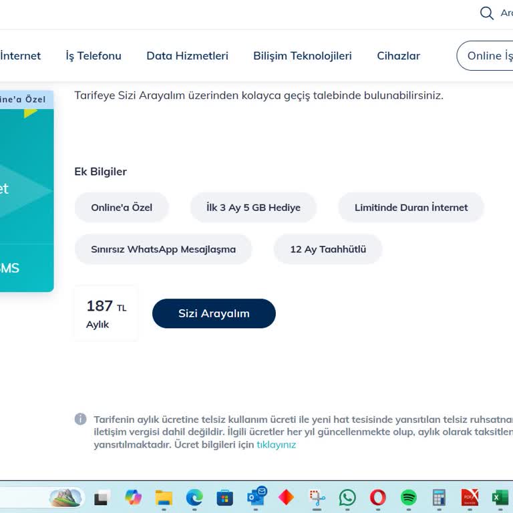Switch to Microsoft Edge in the taskbar
Screen dimensions: 513x513
194,498
